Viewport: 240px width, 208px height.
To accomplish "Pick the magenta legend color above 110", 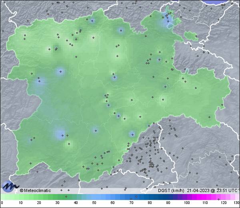I will click(x=205, y=197).
